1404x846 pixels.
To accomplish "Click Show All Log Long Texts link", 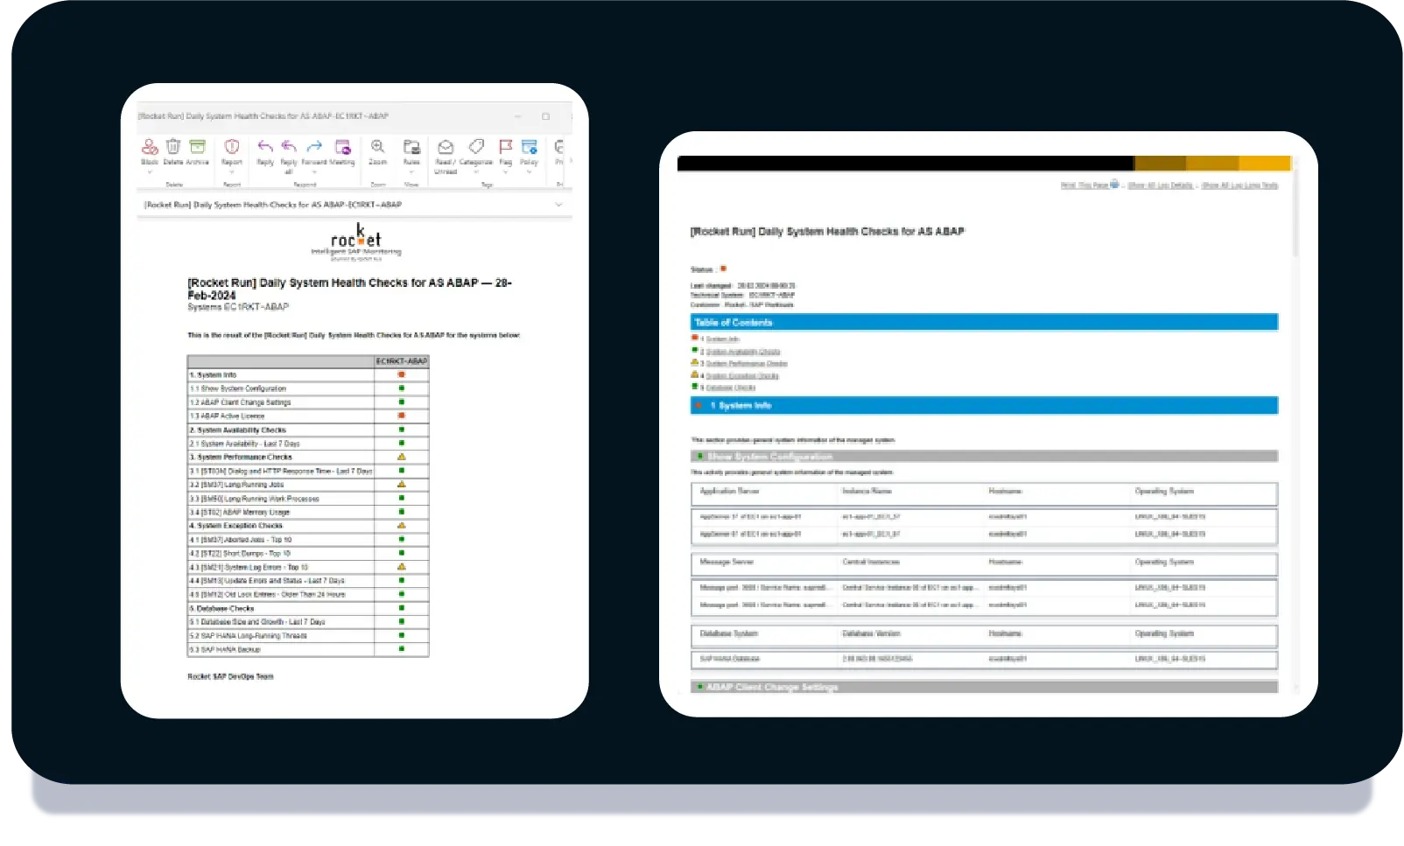I will 1240,185.
